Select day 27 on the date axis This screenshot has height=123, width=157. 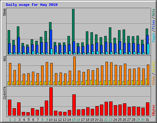129,120
